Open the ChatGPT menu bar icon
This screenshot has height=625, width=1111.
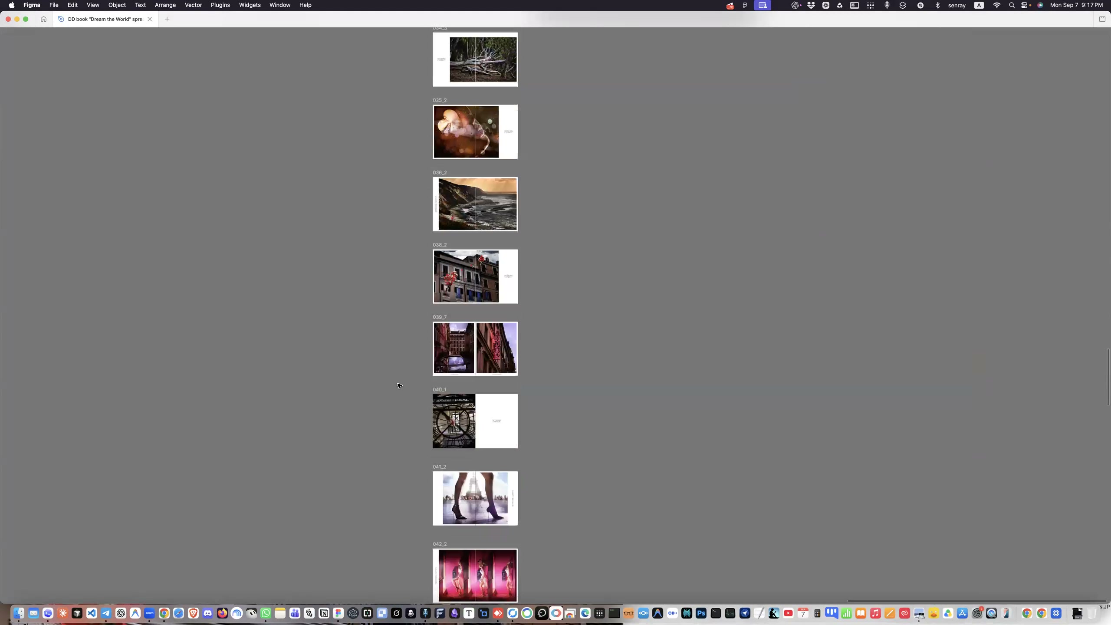click(x=795, y=5)
